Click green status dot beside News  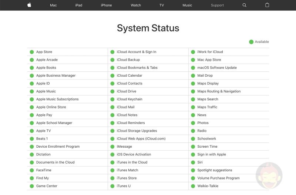[193, 115]
